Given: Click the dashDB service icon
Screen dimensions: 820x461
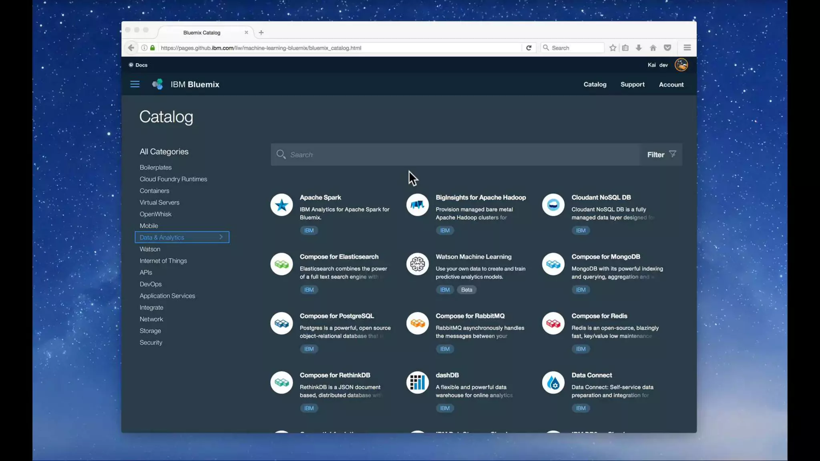Looking at the screenshot, I should click(417, 383).
